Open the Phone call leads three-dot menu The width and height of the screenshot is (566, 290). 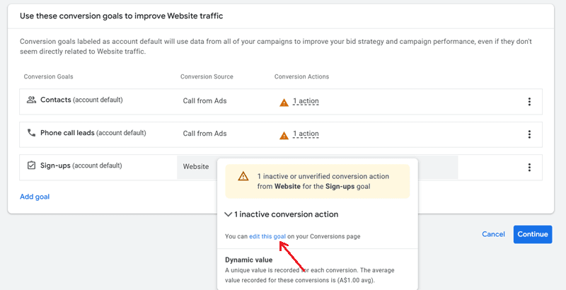point(529,134)
